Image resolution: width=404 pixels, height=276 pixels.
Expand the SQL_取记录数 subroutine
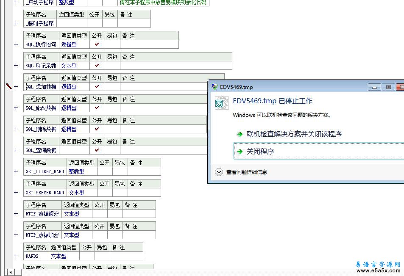click(16, 65)
